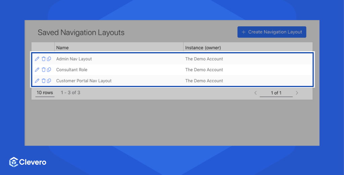Delete the Consultant Role layout
344x175 pixels.
point(43,70)
